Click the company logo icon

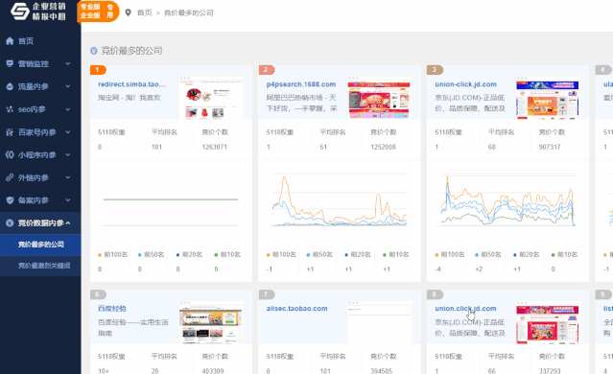(x=20, y=11)
